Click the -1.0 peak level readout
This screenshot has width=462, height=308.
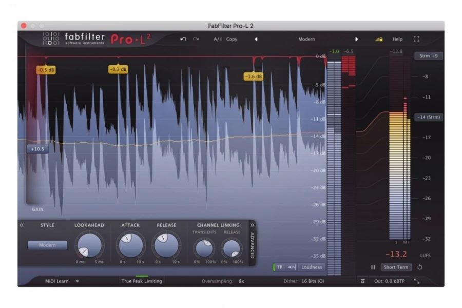tap(334, 51)
